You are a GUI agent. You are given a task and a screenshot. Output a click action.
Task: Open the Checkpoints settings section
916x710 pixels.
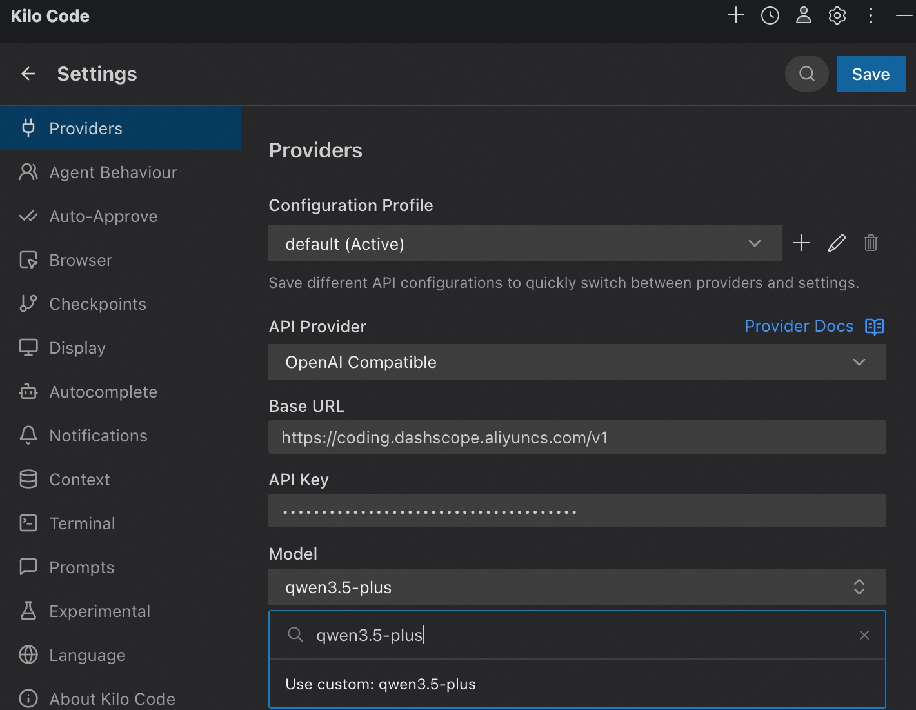pos(97,304)
